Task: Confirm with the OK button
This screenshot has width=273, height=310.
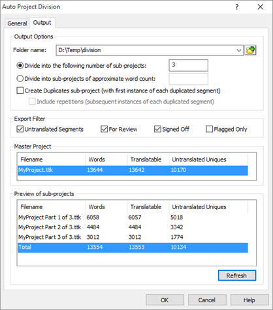Action: [165, 300]
